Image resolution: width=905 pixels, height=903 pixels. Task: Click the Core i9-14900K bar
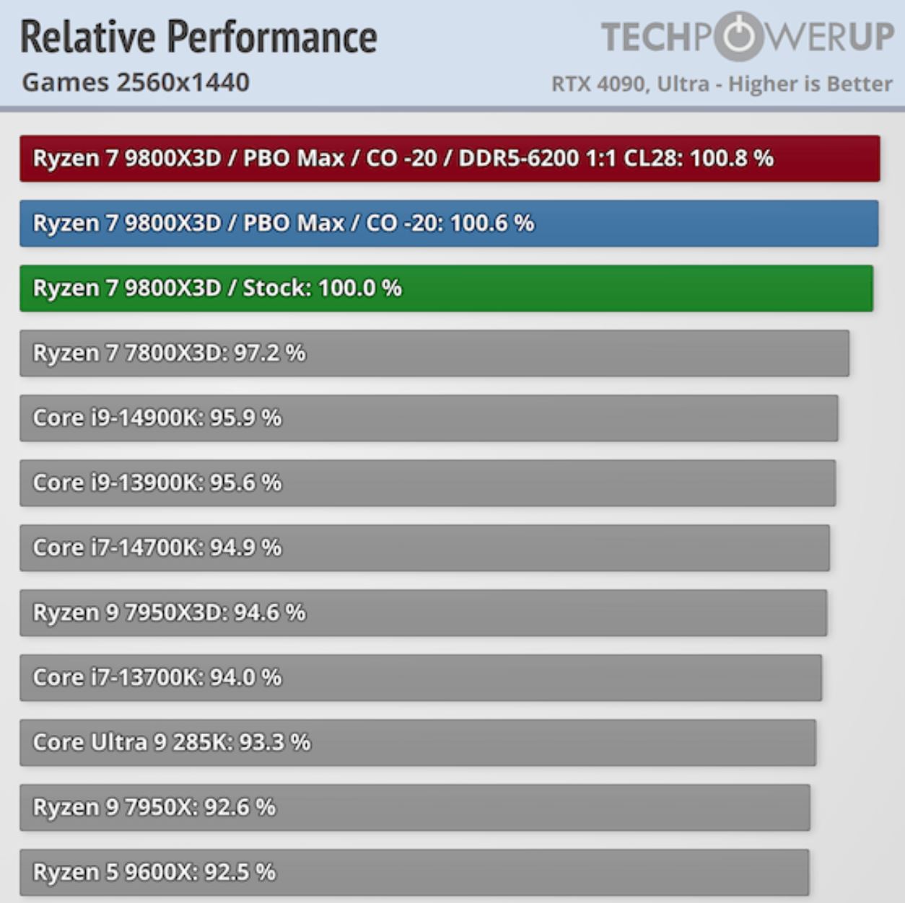[x=428, y=418]
